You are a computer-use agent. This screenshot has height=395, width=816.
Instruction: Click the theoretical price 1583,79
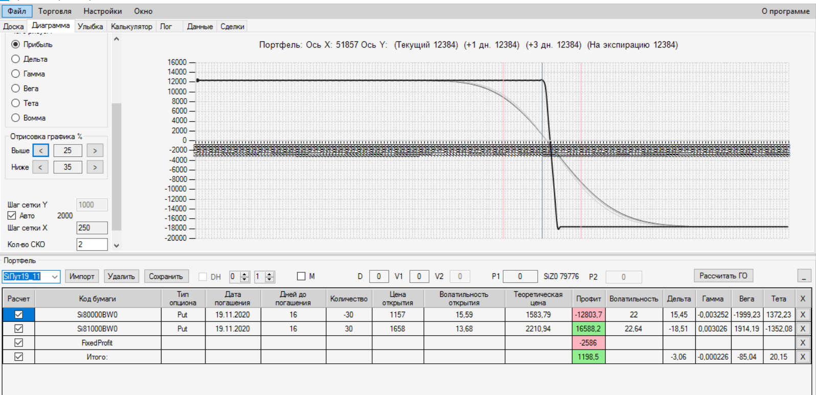pos(538,315)
